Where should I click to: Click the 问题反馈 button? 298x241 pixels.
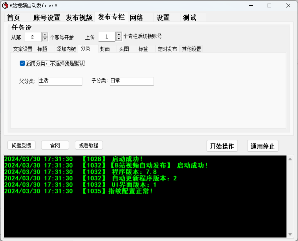coord(21,145)
